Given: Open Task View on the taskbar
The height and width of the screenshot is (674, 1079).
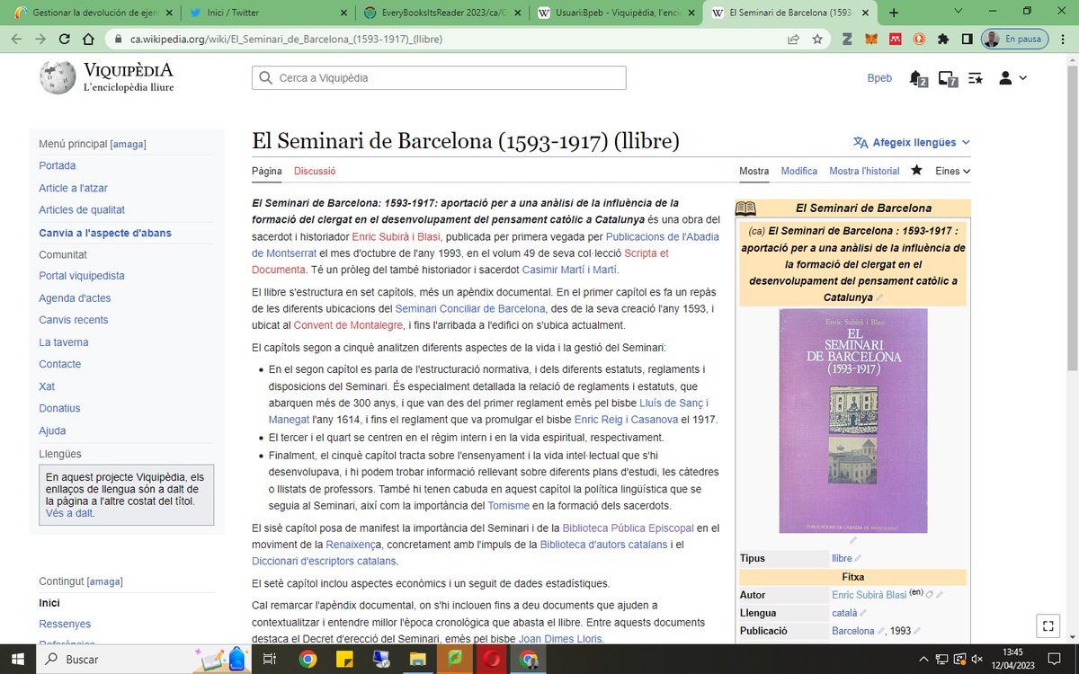Looking at the screenshot, I should point(269,660).
